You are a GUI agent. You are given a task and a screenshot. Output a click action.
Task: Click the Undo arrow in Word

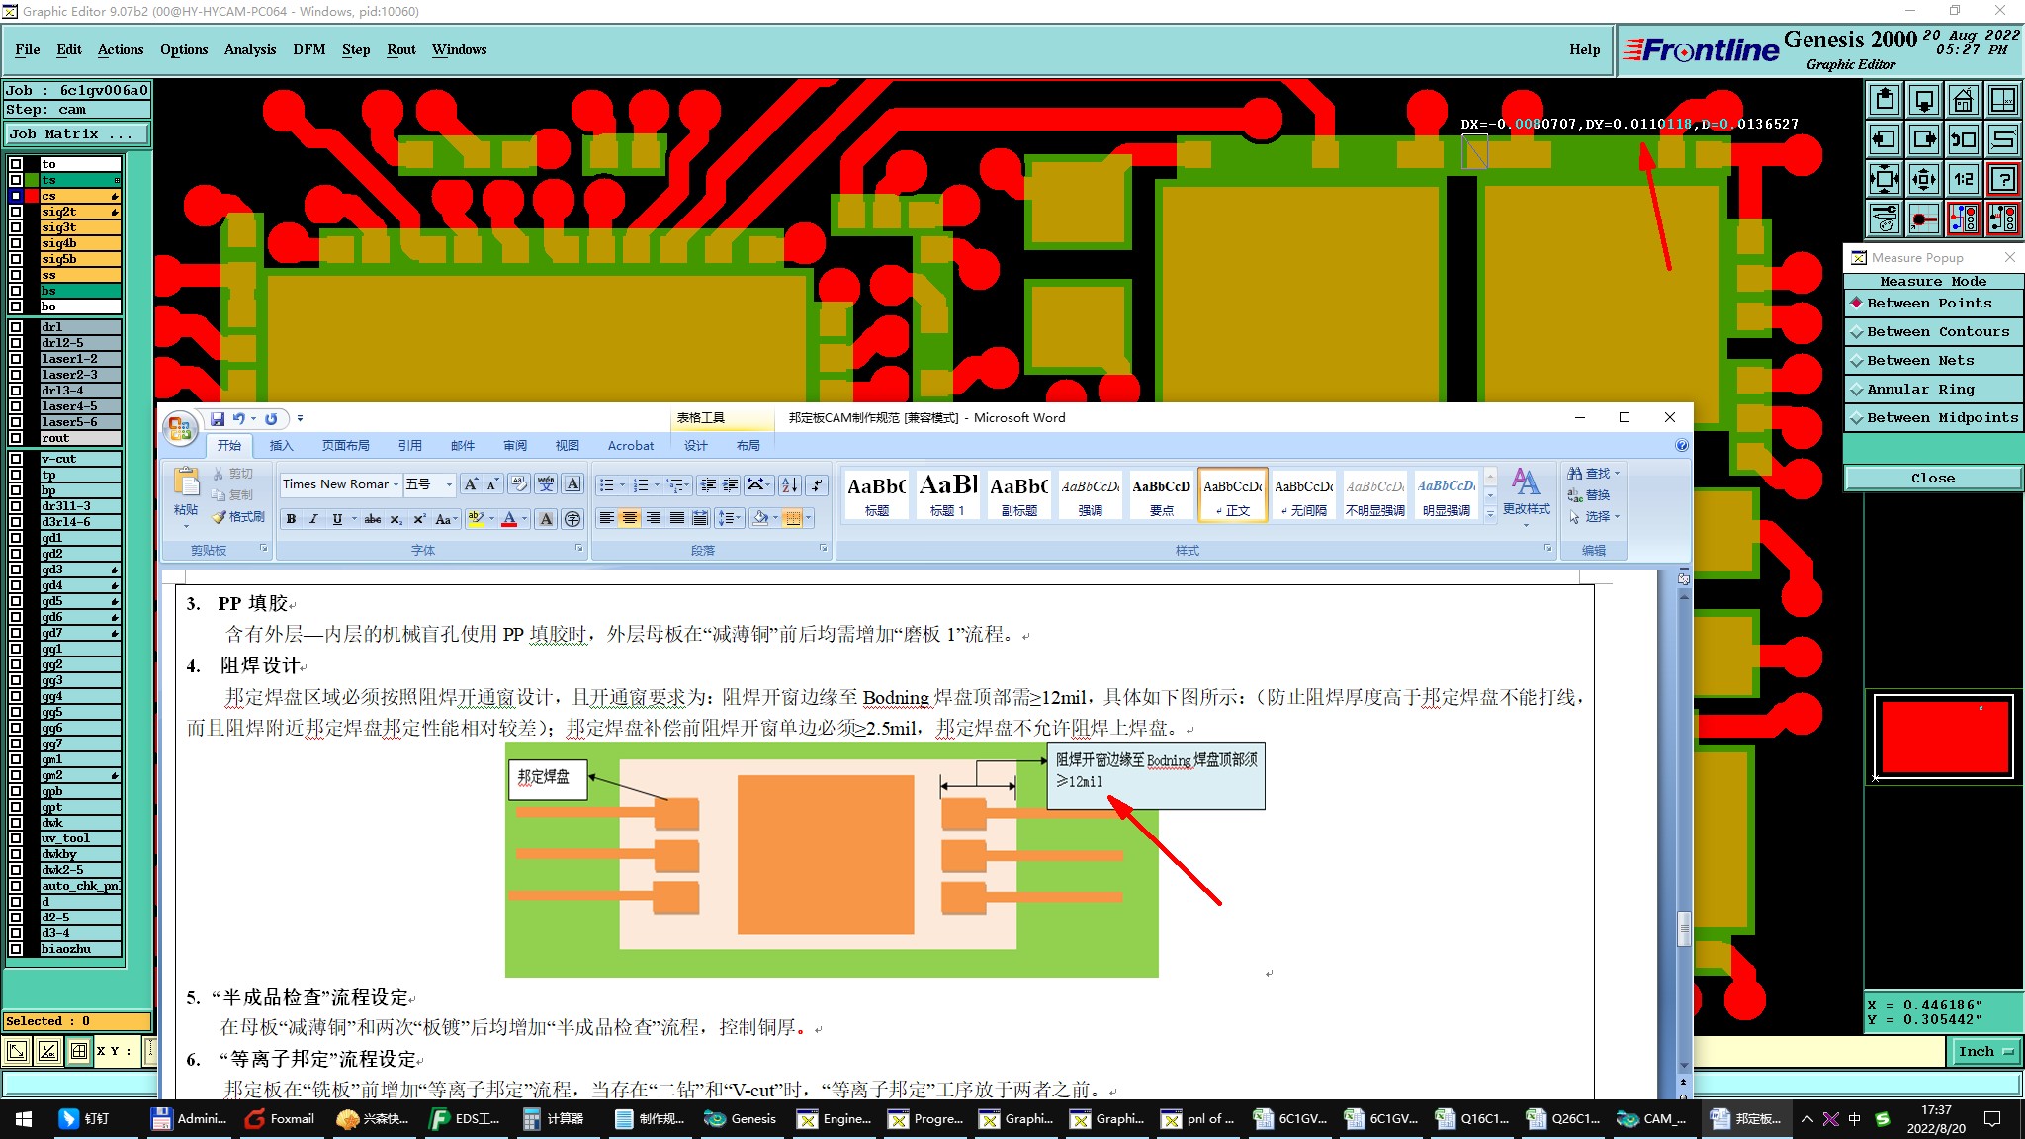238,419
